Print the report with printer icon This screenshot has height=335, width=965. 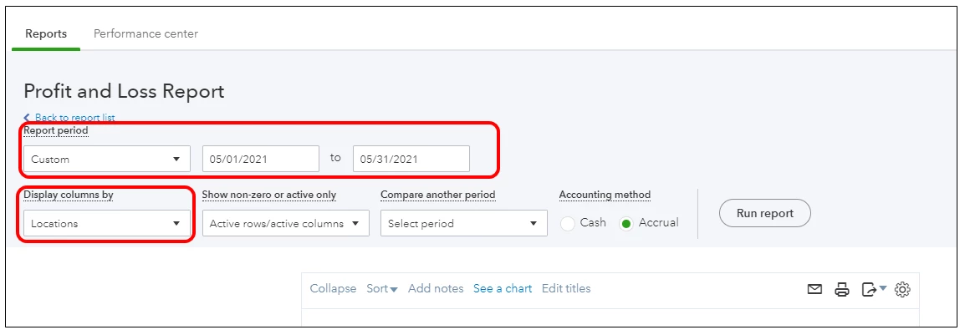click(842, 289)
